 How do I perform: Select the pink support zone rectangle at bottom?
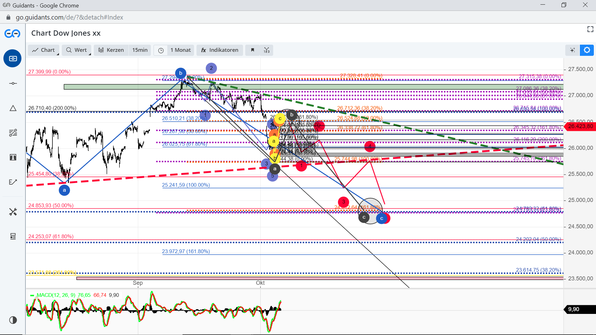[320, 278]
